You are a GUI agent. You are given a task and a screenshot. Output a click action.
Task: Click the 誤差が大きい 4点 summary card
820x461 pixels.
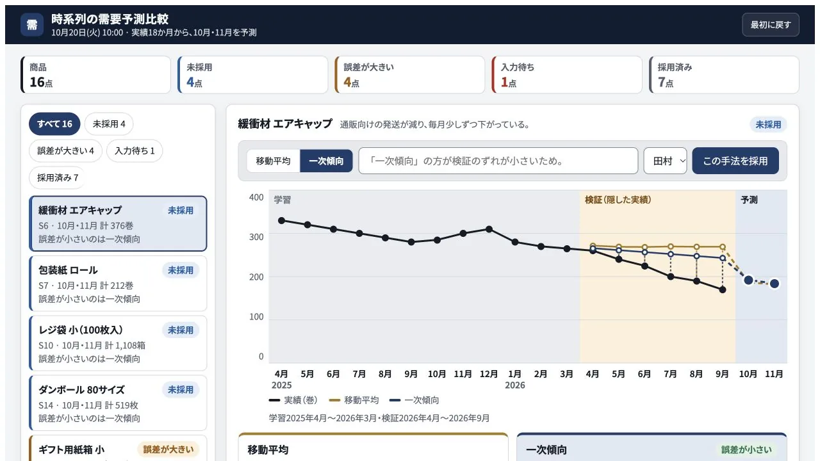point(410,75)
